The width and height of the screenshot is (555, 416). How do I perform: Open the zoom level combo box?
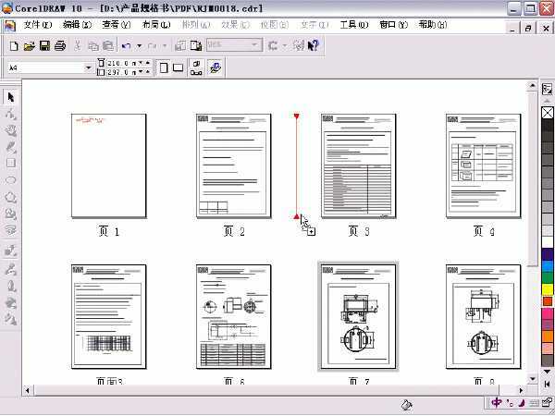pos(234,45)
